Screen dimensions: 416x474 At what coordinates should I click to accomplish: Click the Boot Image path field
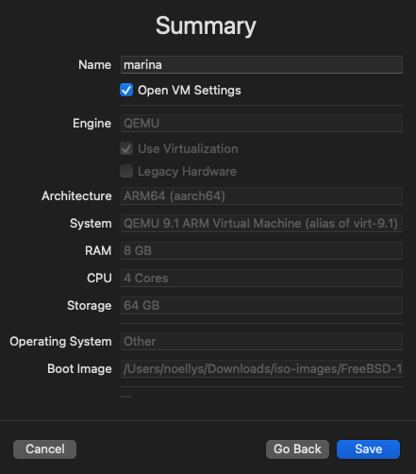[x=261, y=369]
